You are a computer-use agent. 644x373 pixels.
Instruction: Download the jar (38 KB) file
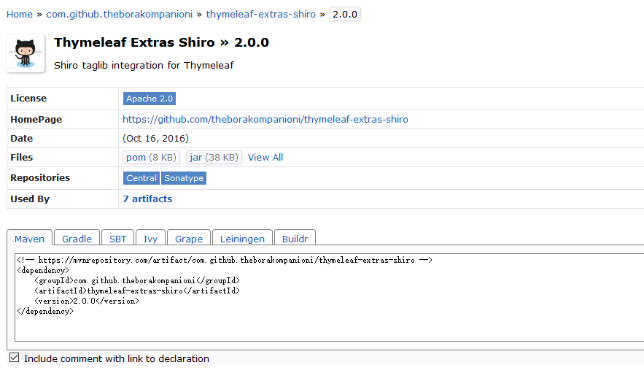coord(214,158)
